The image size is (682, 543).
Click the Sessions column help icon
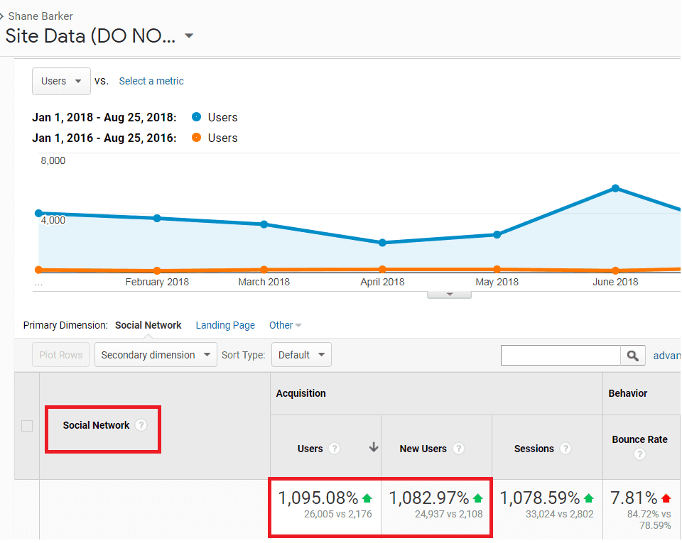point(565,449)
